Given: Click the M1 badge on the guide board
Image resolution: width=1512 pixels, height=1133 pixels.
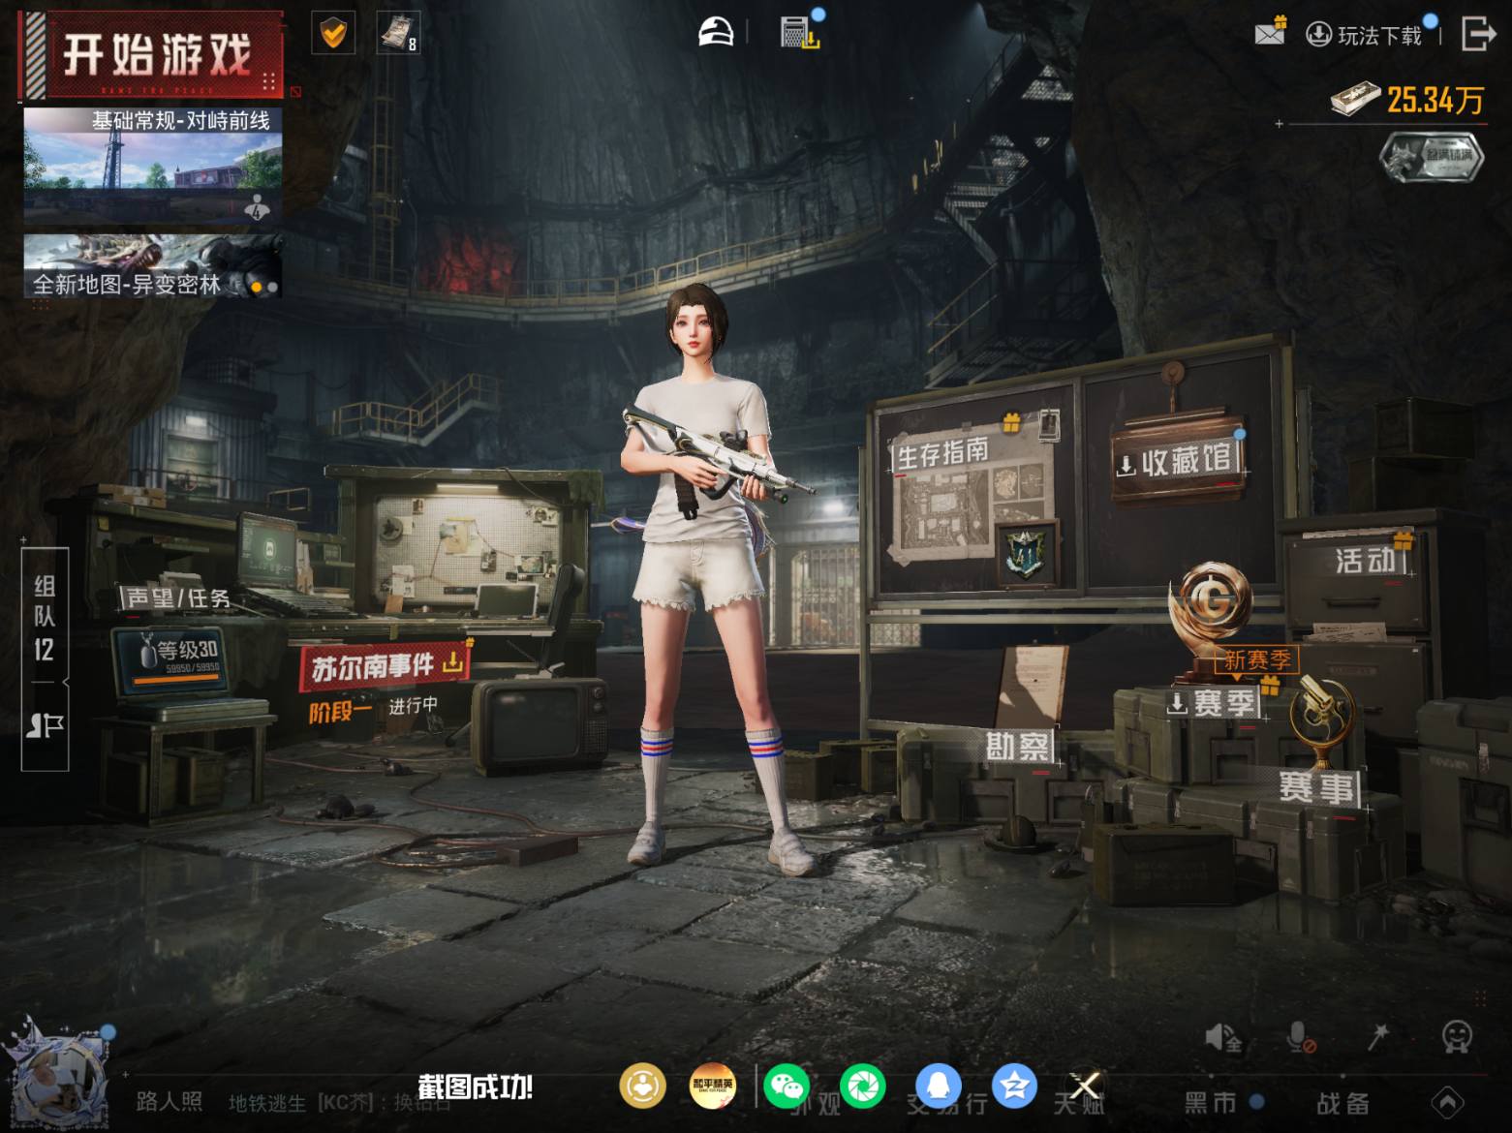Looking at the screenshot, I should tap(1026, 553).
